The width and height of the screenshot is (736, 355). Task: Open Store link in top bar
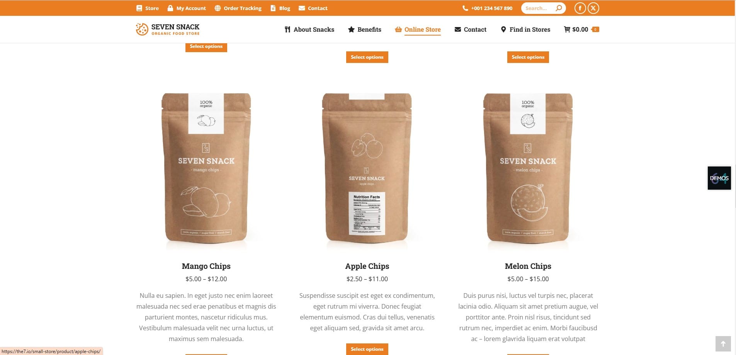[148, 8]
